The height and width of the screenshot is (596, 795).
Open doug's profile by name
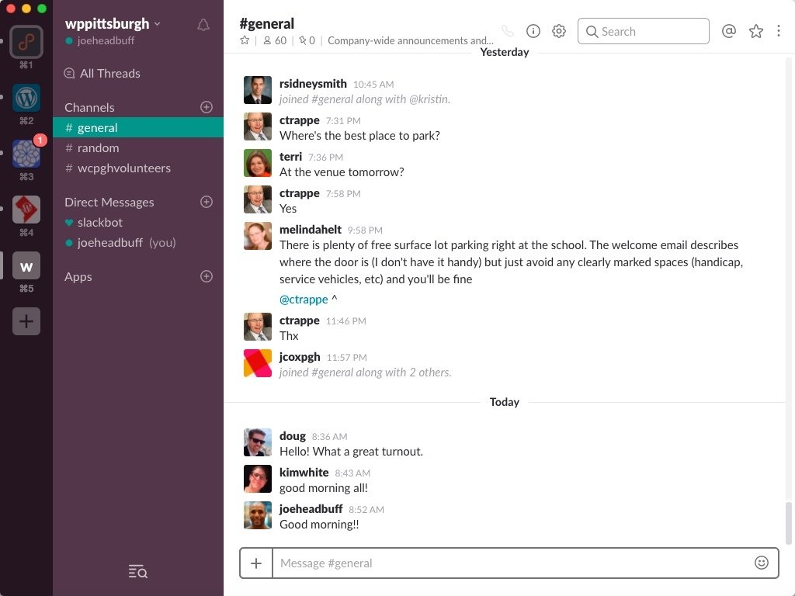[x=293, y=436]
